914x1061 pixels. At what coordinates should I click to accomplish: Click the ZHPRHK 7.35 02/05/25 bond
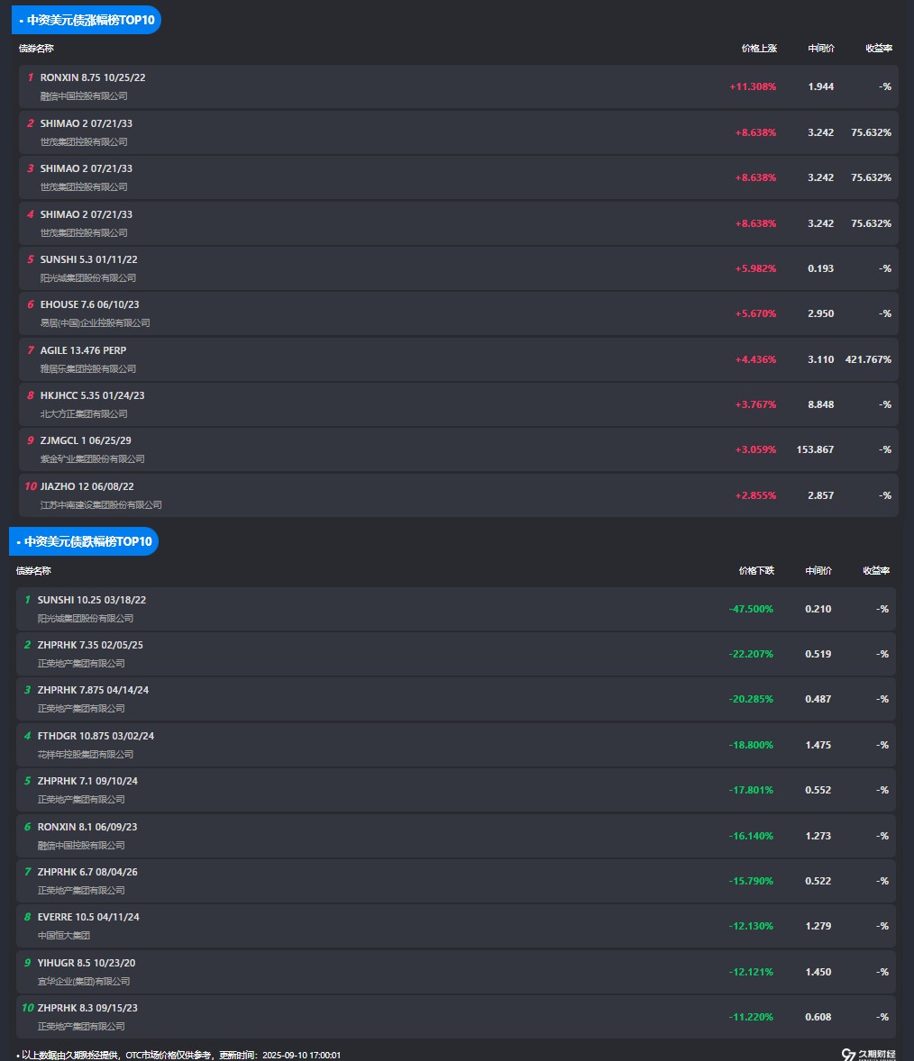pos(90,645)
